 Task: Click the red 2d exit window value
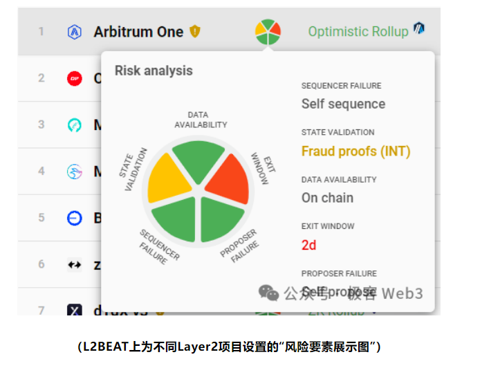(x=308, y=244)
